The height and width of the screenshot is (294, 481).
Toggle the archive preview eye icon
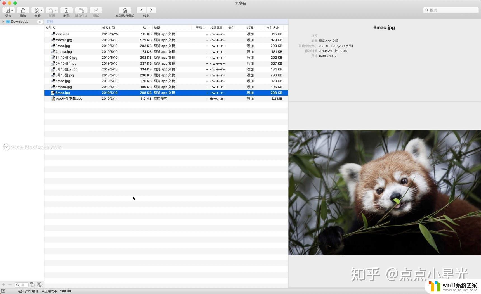[40, 284]
